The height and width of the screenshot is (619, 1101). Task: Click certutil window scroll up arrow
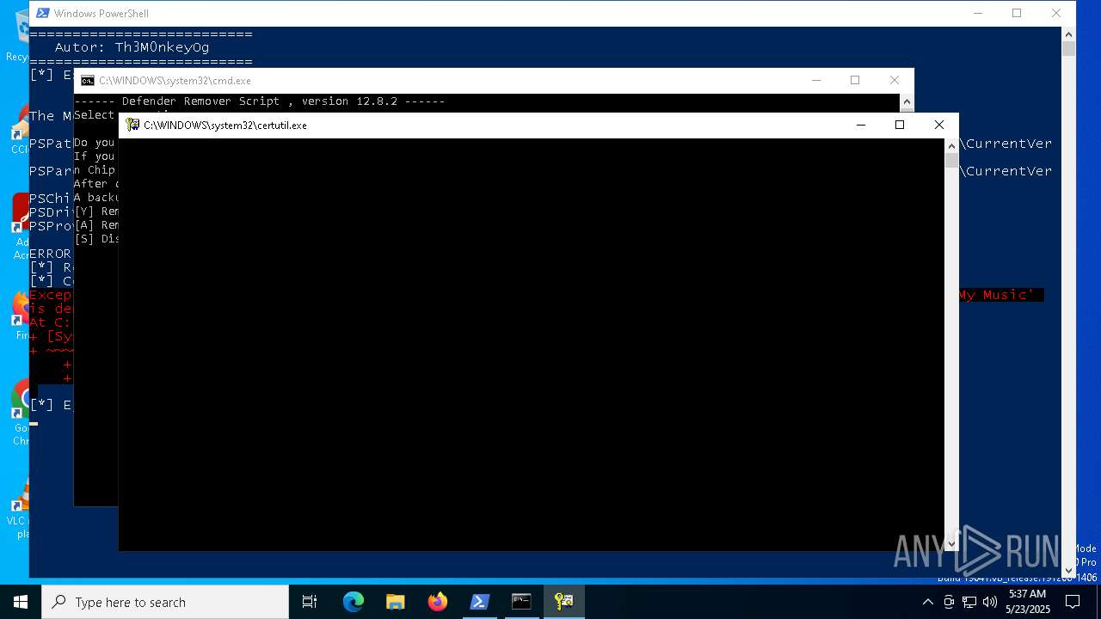(951, 146)
